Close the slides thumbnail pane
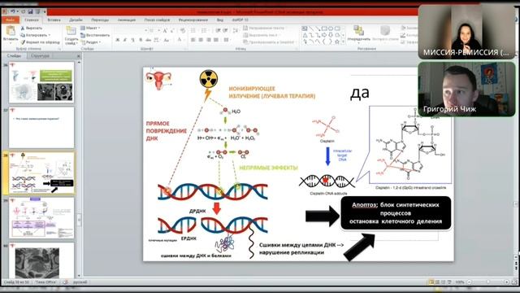 pyautogui.click(x=78, y=56)
